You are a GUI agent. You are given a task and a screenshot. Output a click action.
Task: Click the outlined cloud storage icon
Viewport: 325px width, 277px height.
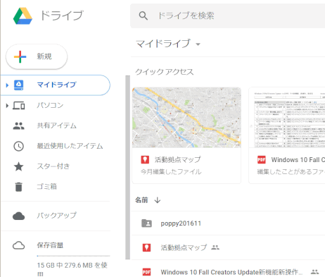pyautogui.click(x=18, y=245)
